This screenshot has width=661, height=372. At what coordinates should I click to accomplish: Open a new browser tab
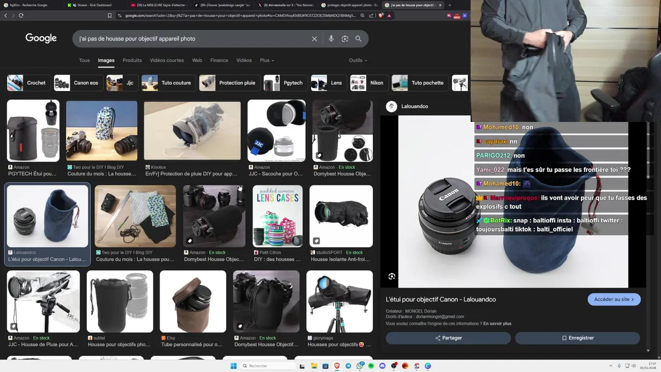pyautogui.click(x=449, y=5)
